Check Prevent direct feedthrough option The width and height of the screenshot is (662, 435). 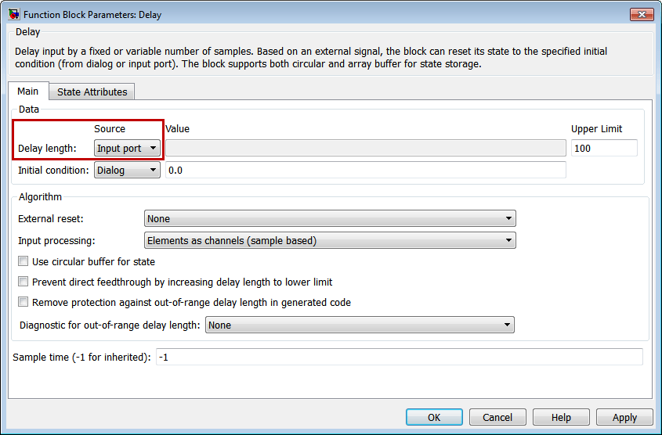point(24,282)
